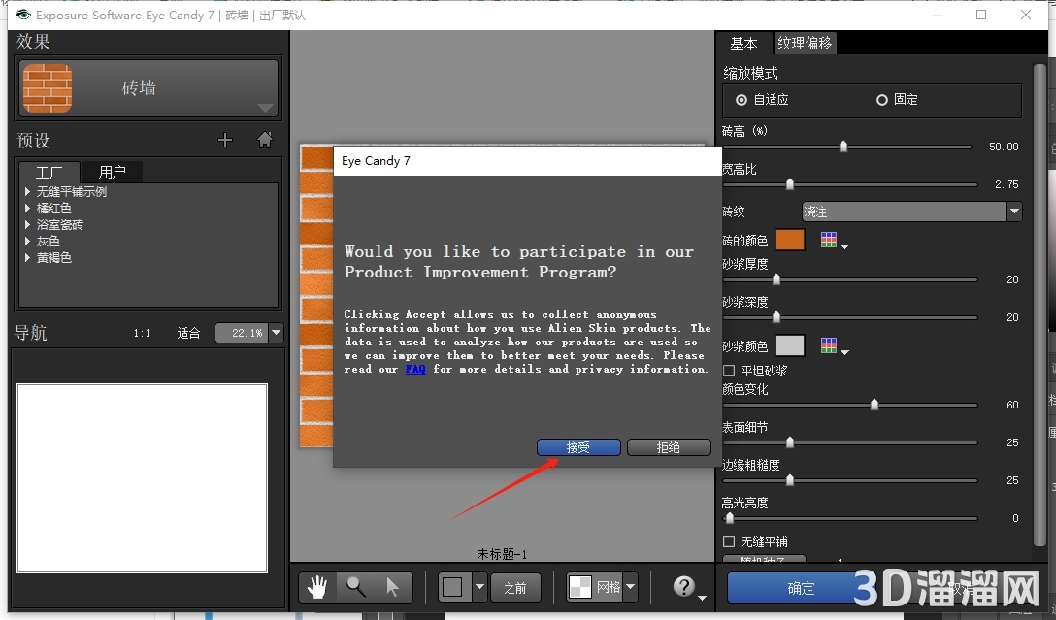
Task: Click the home icon next to 预设
Action: [264, 140]
